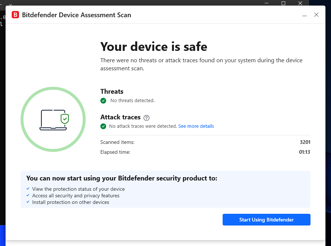Select the Elapsed time value 01:13
This screenshot has height=246, width=331.
(x=305, y=152)
